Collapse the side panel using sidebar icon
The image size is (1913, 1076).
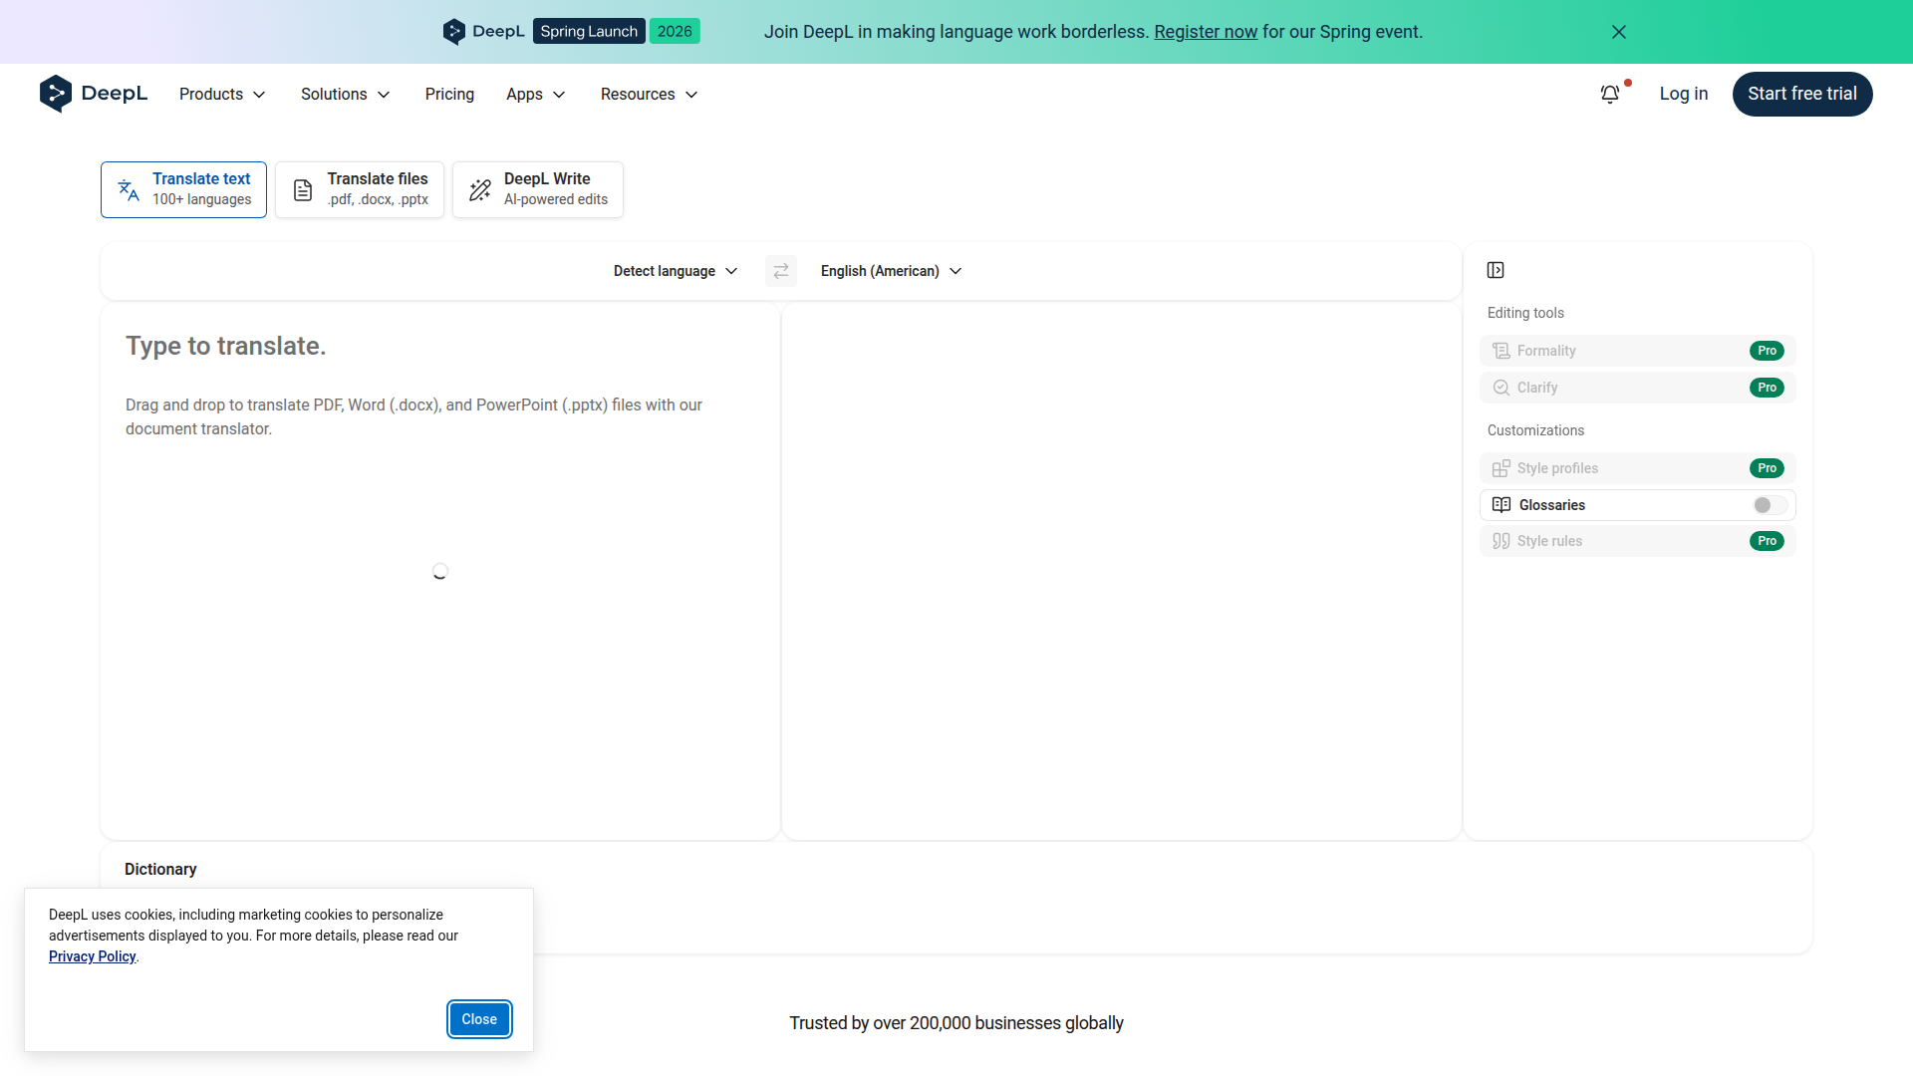click(1496, 270)
